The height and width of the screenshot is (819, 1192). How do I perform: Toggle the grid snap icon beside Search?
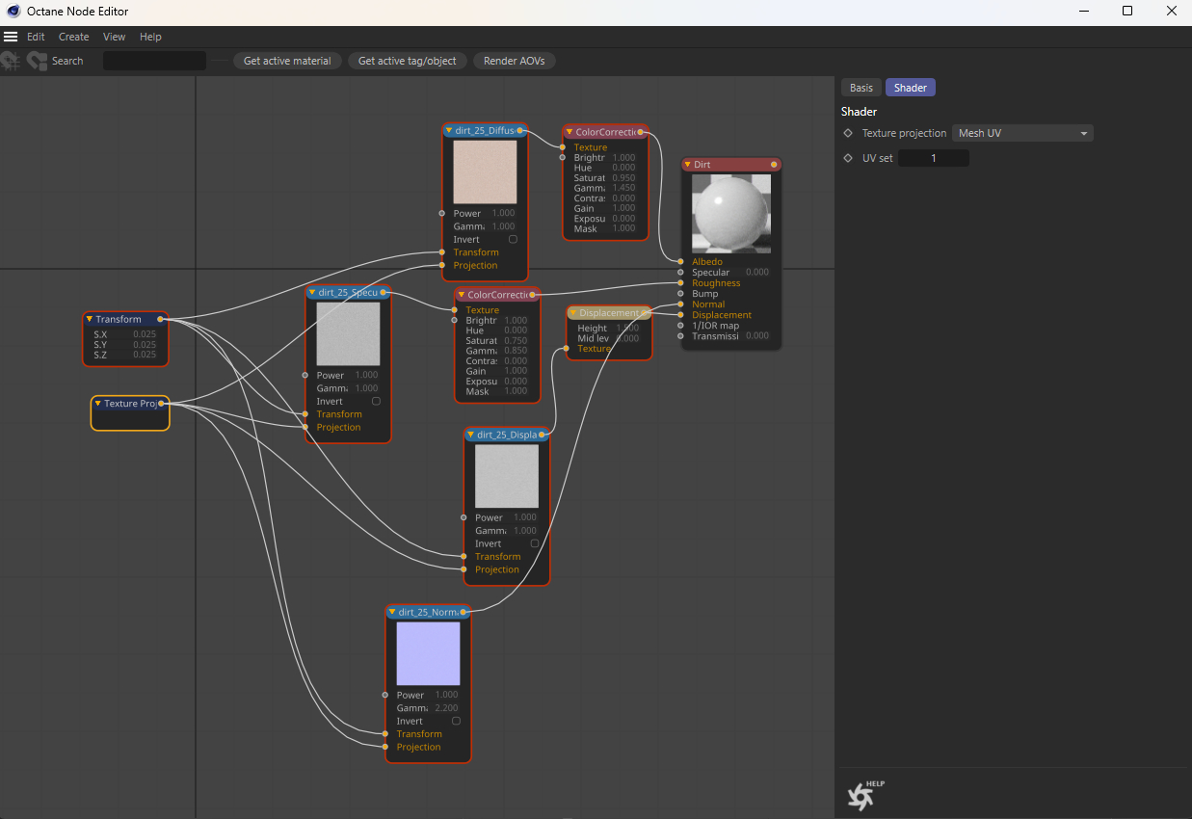pos(11,61)
